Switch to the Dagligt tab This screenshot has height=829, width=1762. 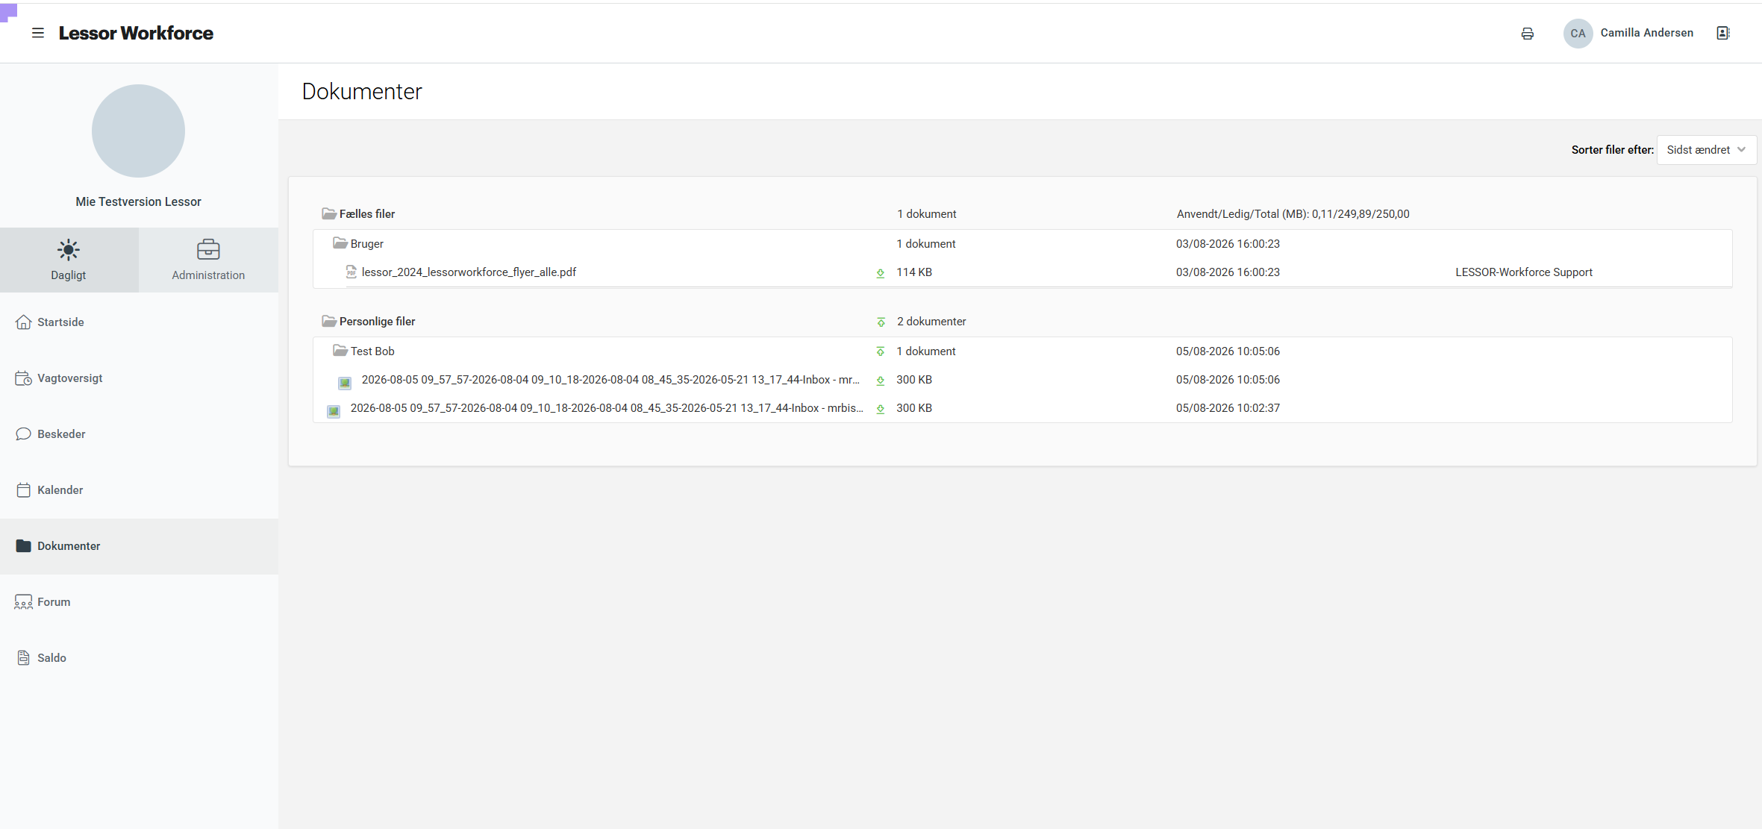tap(69, 260)
